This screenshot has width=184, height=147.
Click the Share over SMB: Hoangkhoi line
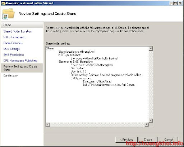point(76,62)
